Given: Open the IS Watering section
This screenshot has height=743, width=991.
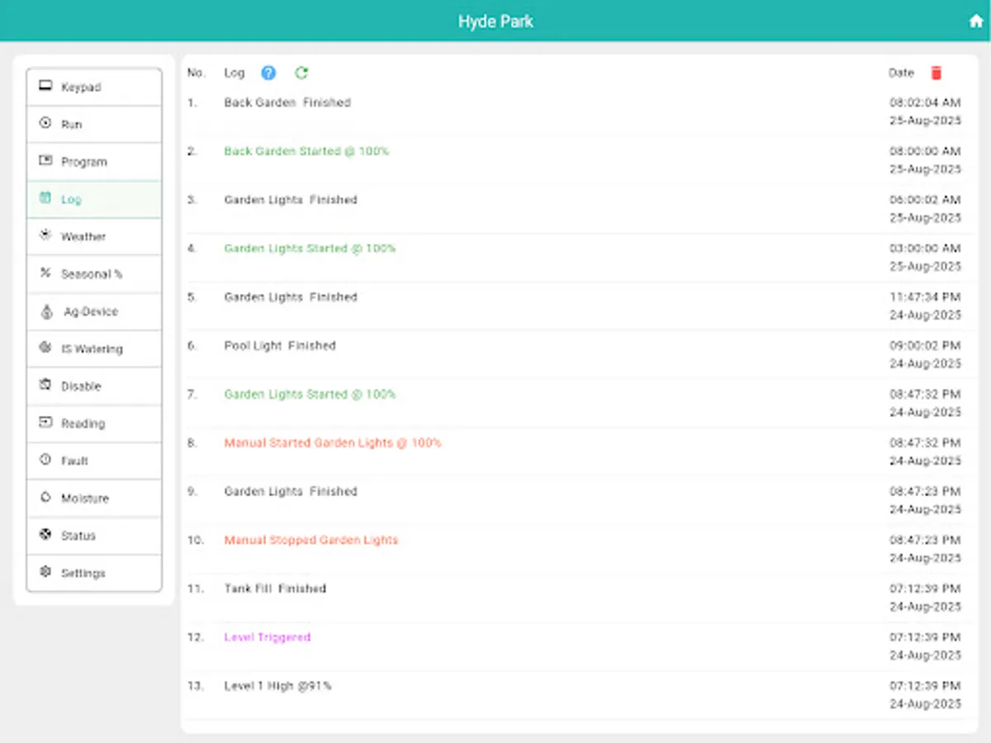Looking at the screenshot, I should pos(45,348).
